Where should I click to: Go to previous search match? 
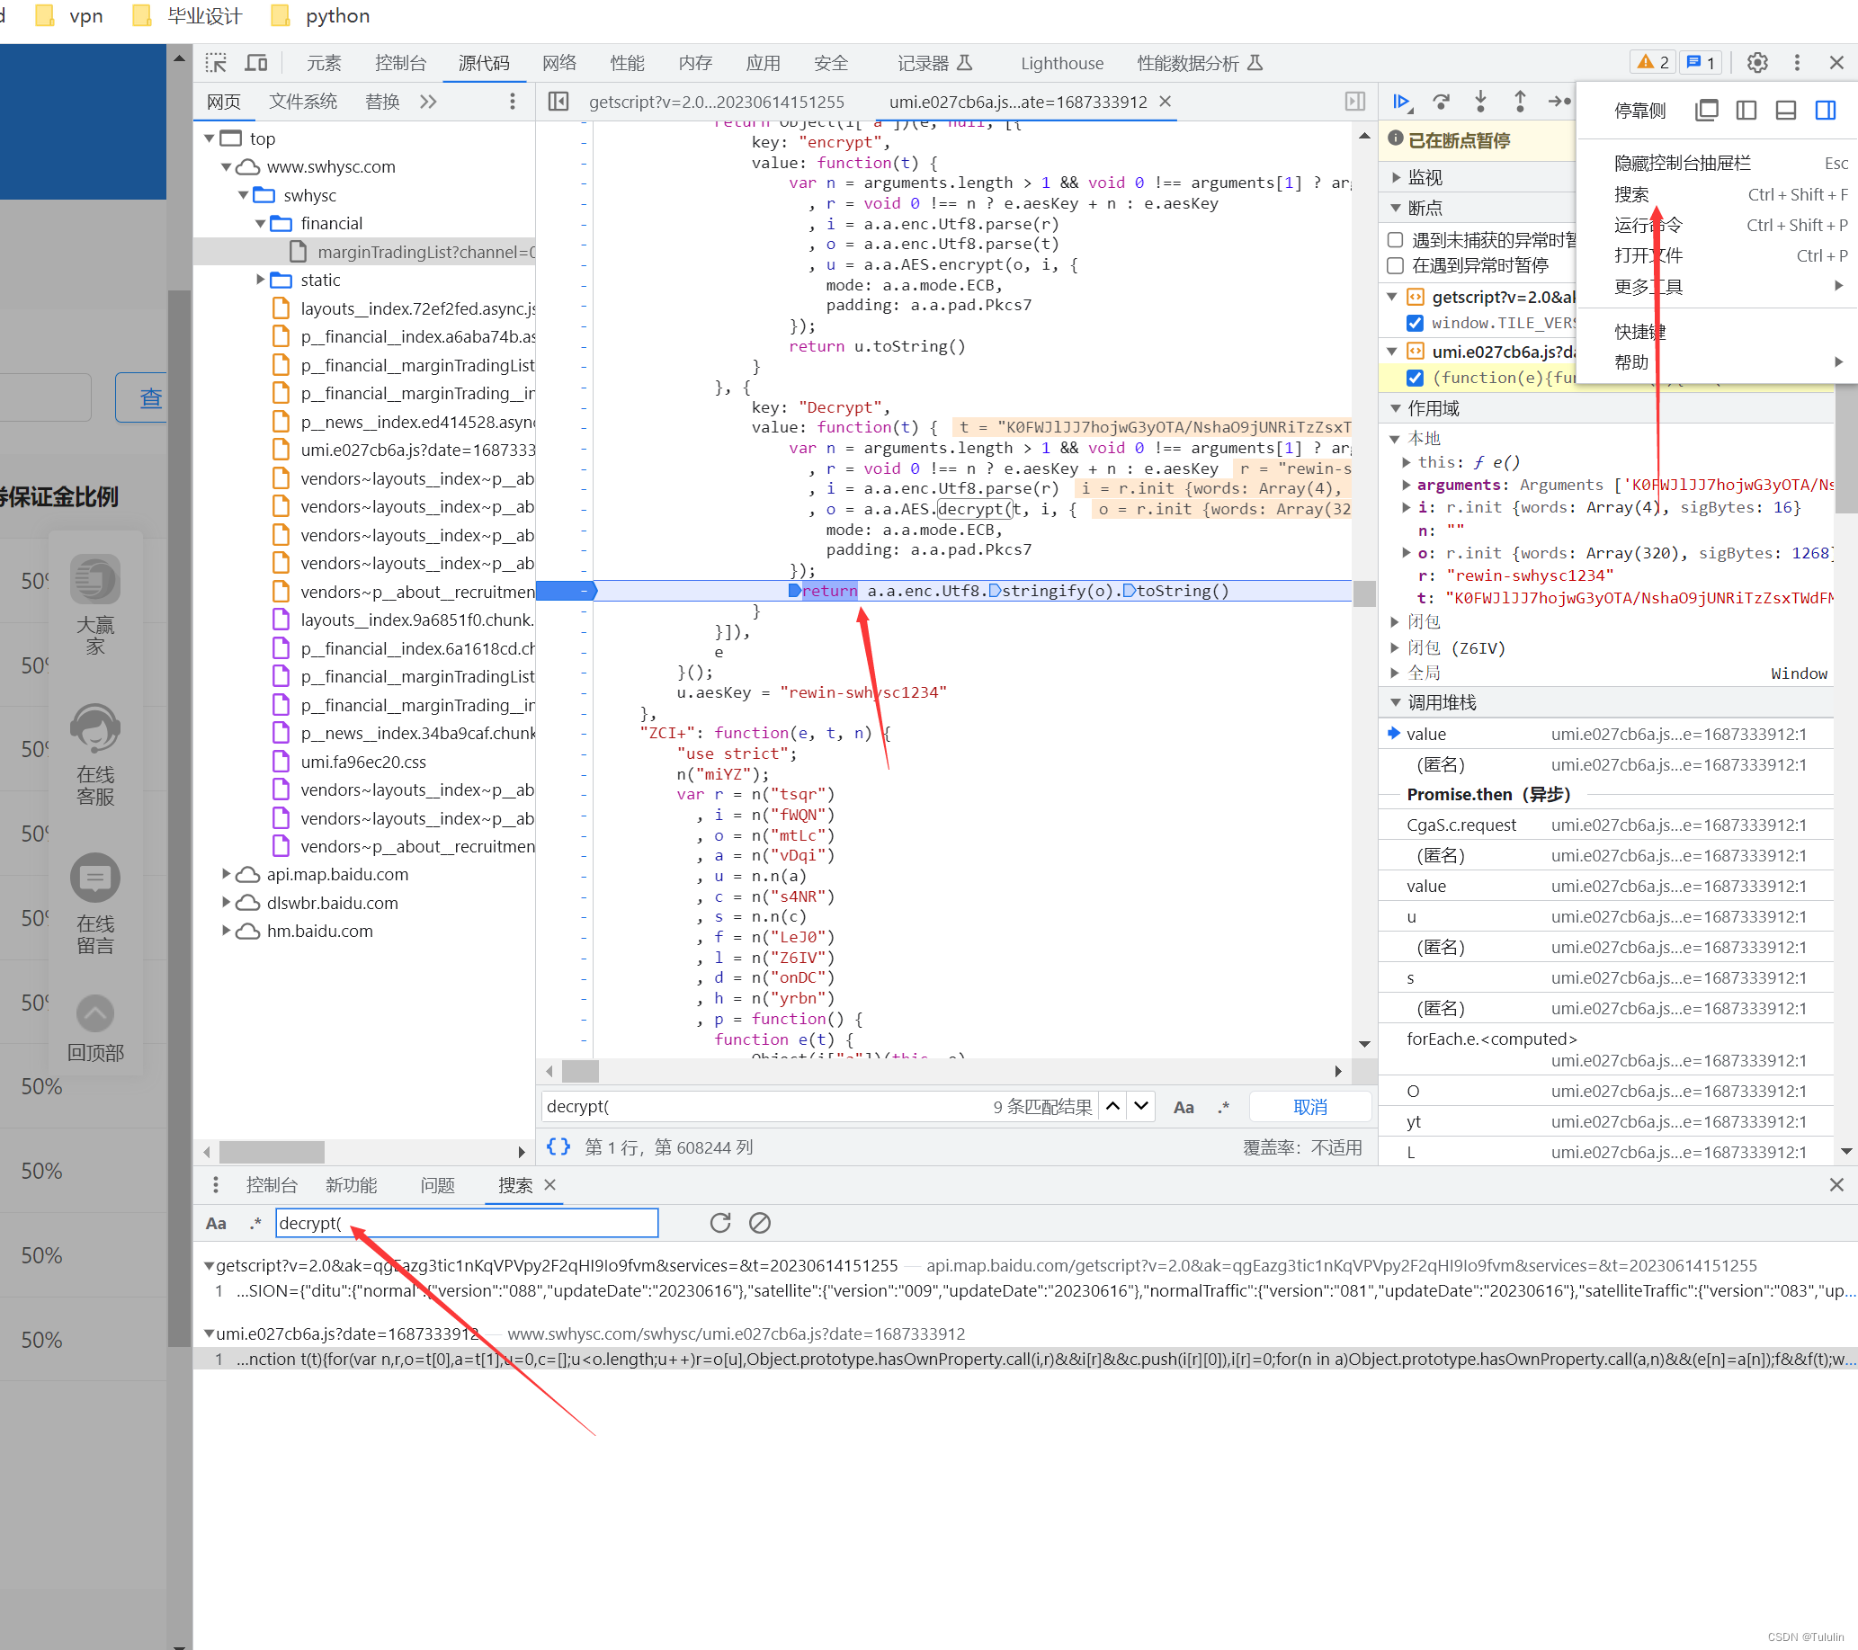tap(1112, 1106)
